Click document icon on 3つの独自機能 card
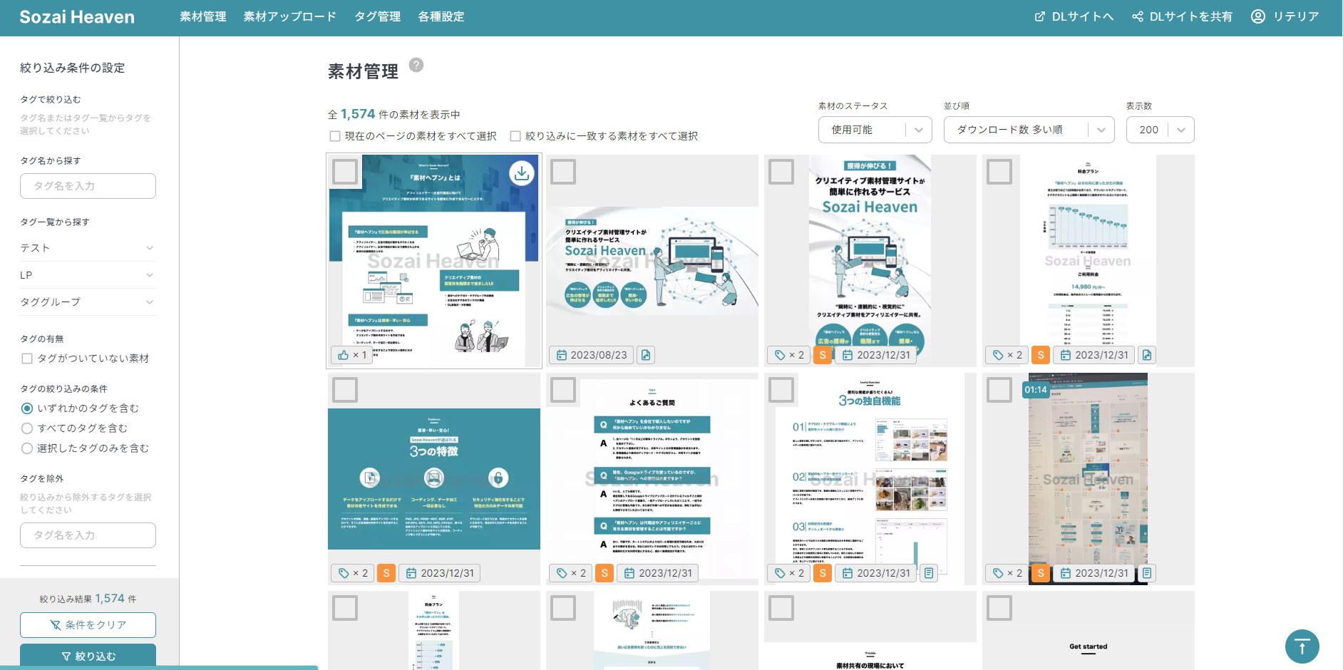 (928, 573)
